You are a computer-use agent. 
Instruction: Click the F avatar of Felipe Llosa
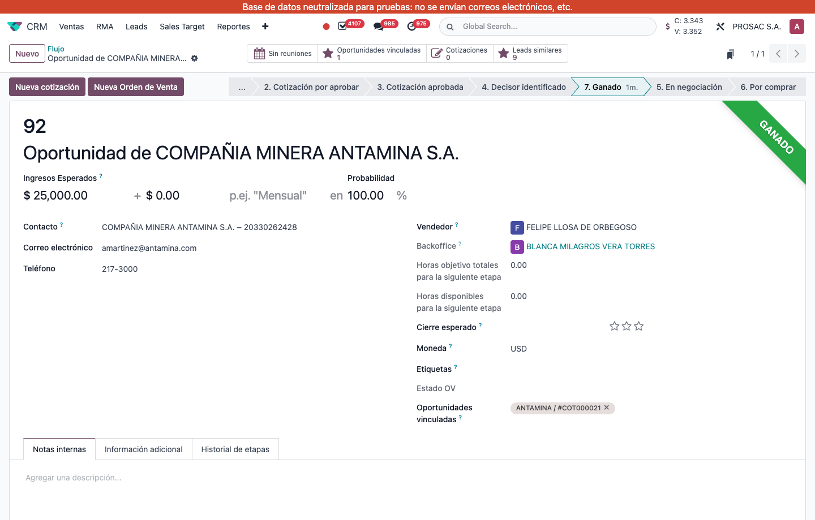click(517, 228)
